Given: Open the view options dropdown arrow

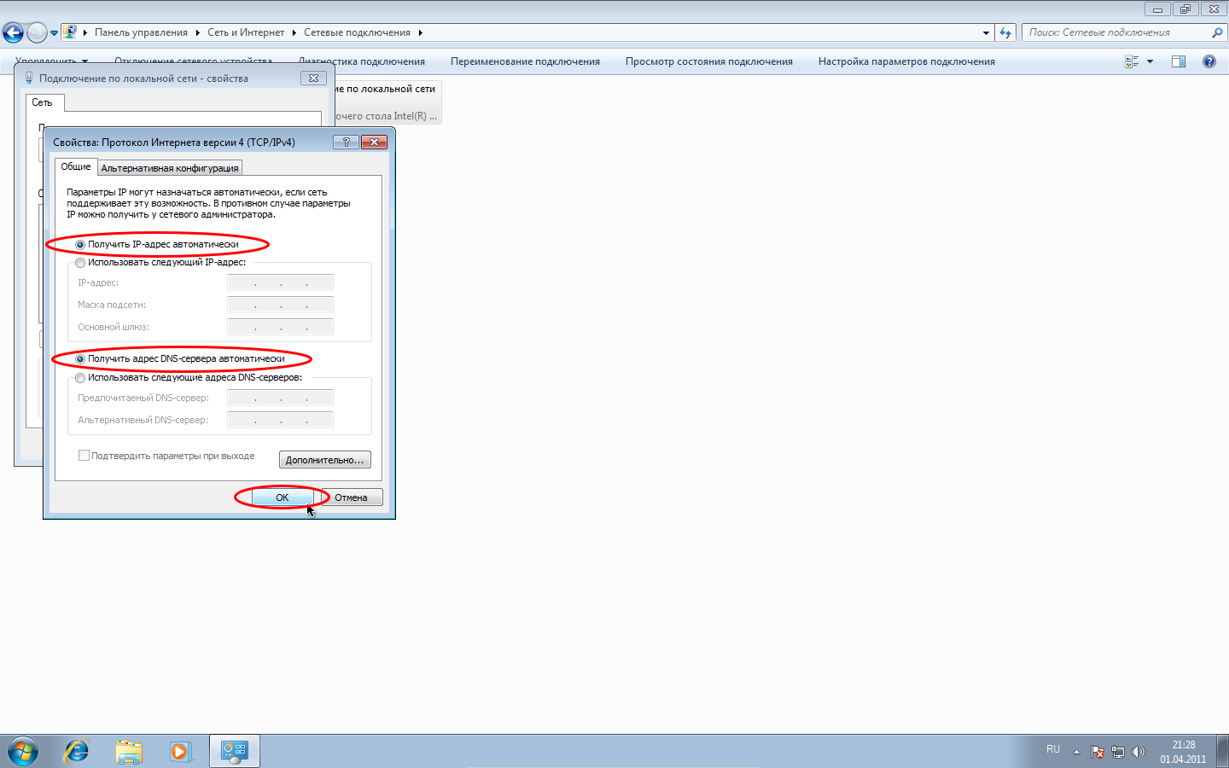Looking at the screenshot, I should 1150,61.
